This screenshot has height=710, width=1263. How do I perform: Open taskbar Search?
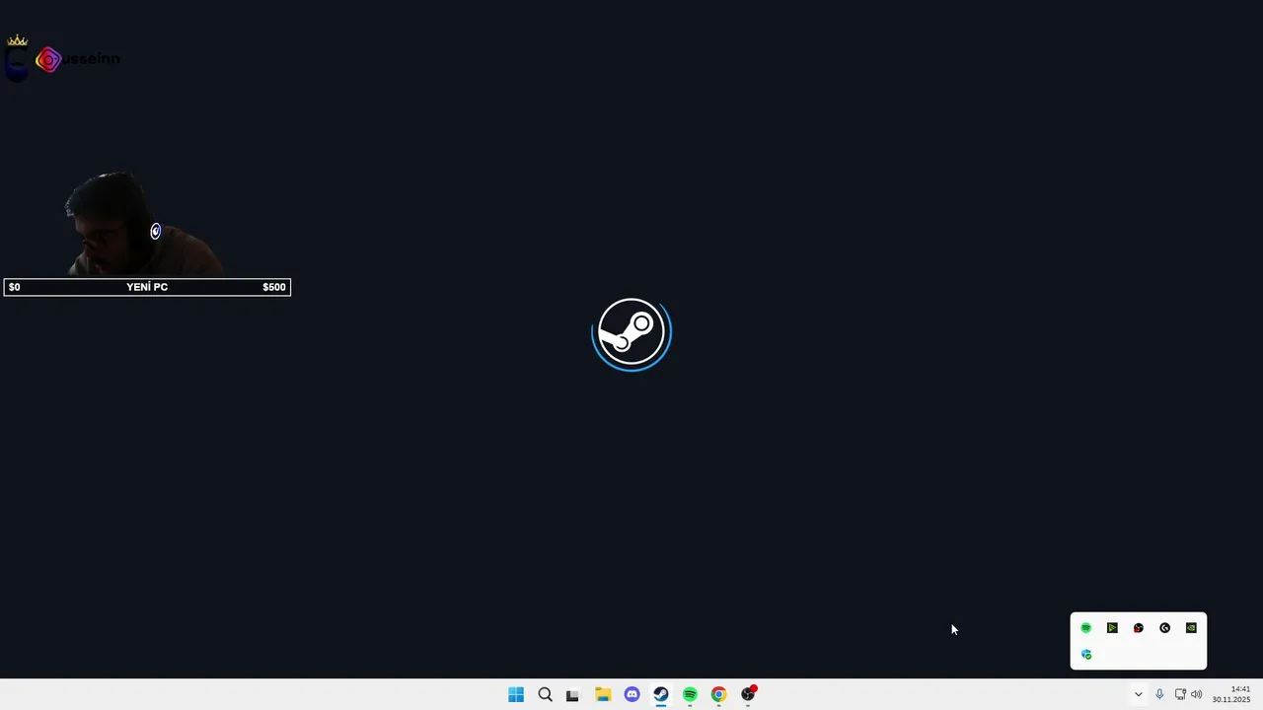(545, 694)
